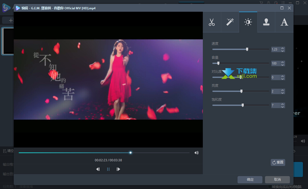The image size is (308, 189).
Task: Click the 音量 volume label
Action: click(215, 57)
